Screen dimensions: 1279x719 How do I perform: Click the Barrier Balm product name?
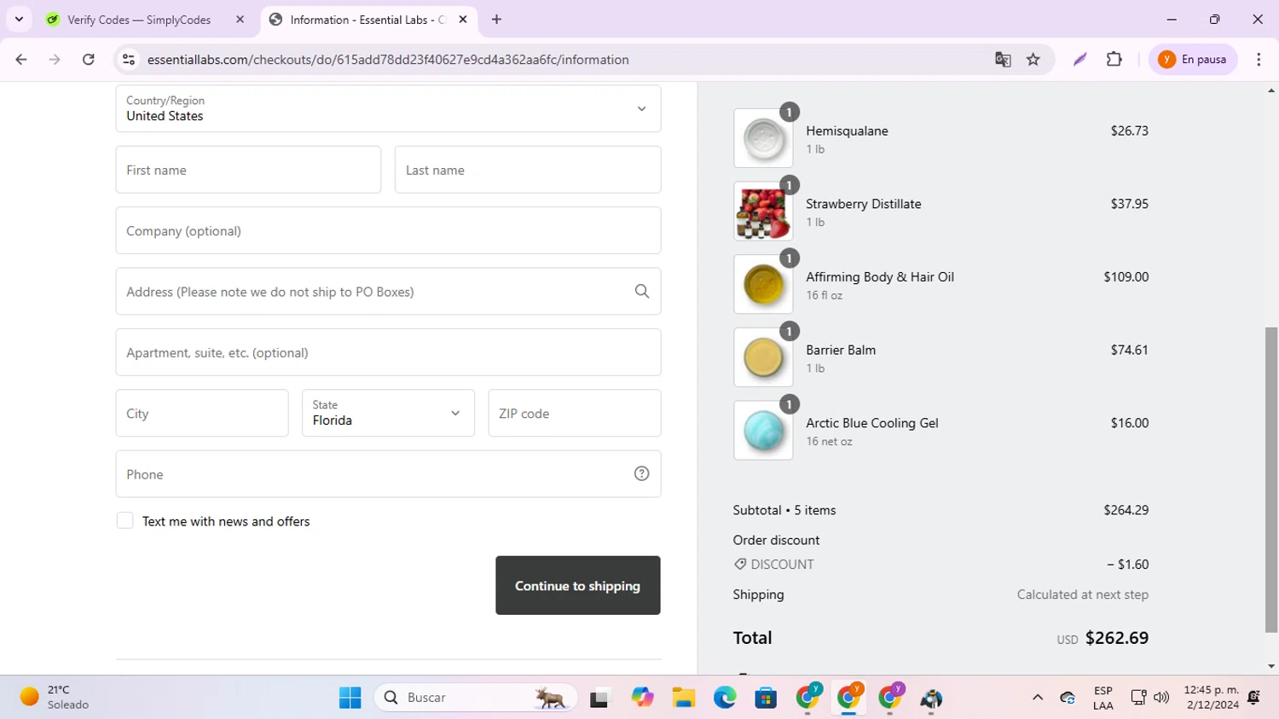(841, 350)
